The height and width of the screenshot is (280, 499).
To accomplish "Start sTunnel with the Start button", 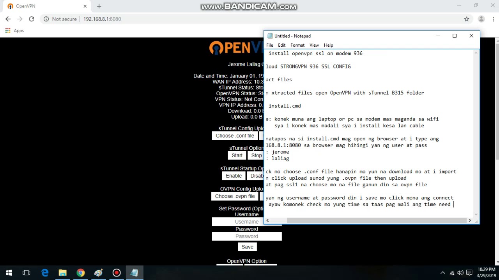I will coord(237,155).
